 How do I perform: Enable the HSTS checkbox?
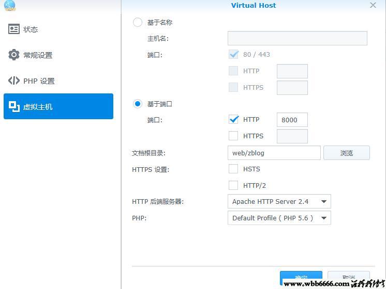point(233,169)
